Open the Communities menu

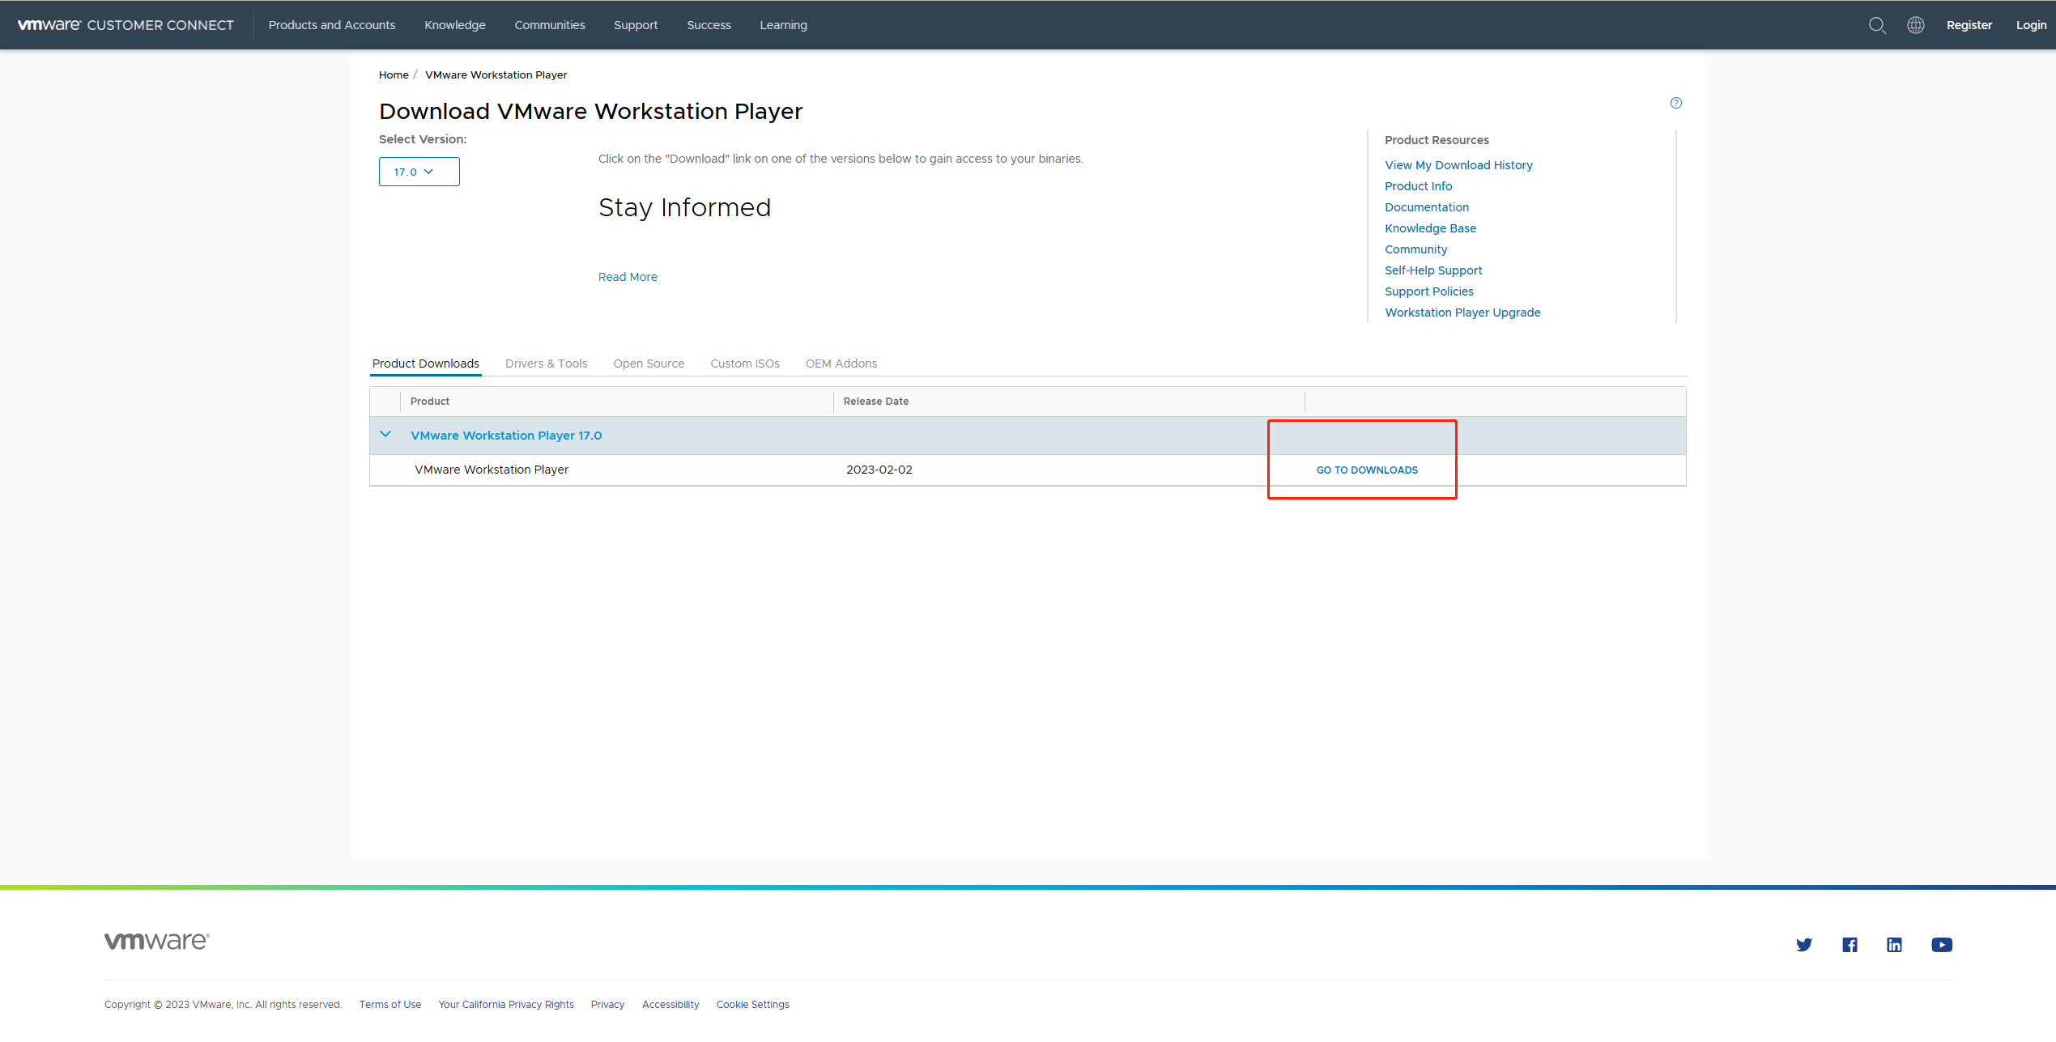[550, 25]
